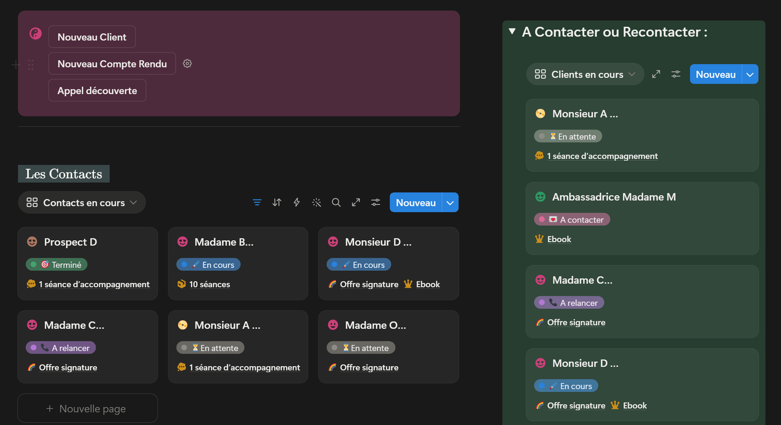Click Offre signature on Madame O... card

point(369,367)
